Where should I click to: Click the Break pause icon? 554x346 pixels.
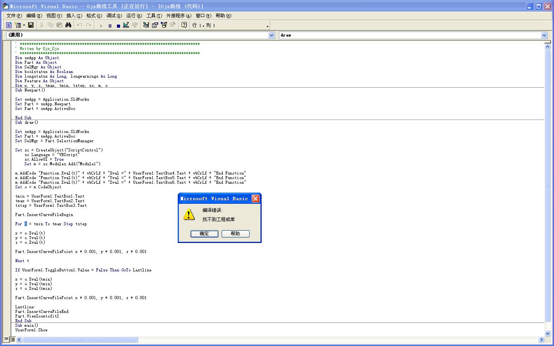(110, 25)
